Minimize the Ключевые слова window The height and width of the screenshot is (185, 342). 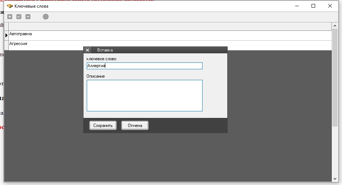pos(297,6)
